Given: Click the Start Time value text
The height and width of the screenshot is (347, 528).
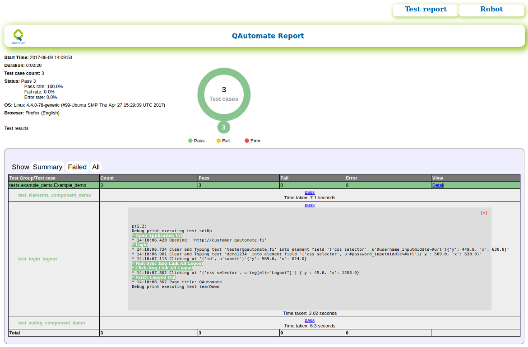Looking at the screenshot, I should pos(51,58).
